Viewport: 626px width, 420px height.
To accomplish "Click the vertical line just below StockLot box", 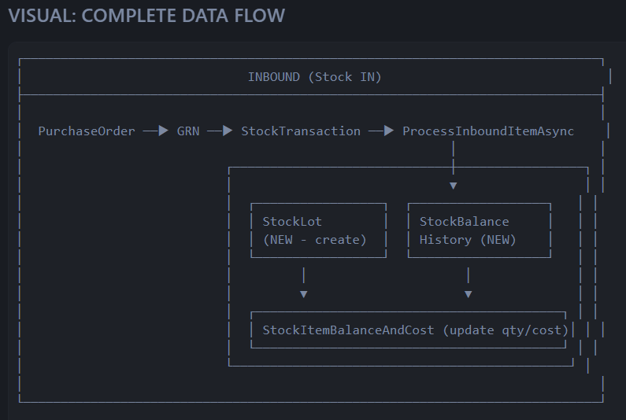I will coord(303,275).
